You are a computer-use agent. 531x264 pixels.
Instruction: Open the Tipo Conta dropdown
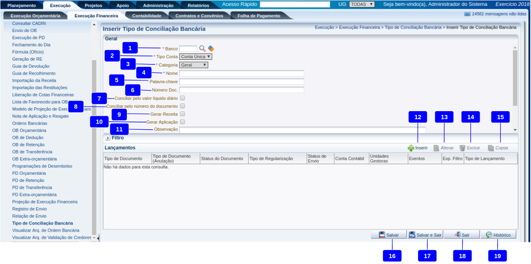point(196,56)
